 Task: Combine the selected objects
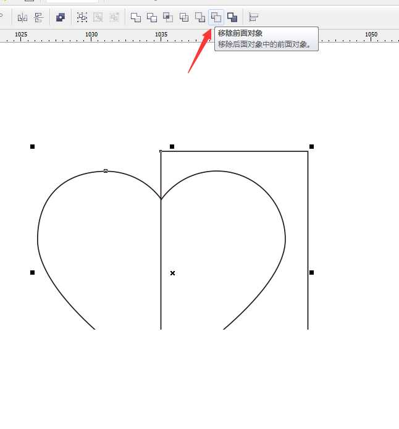(x=60, y=17)
